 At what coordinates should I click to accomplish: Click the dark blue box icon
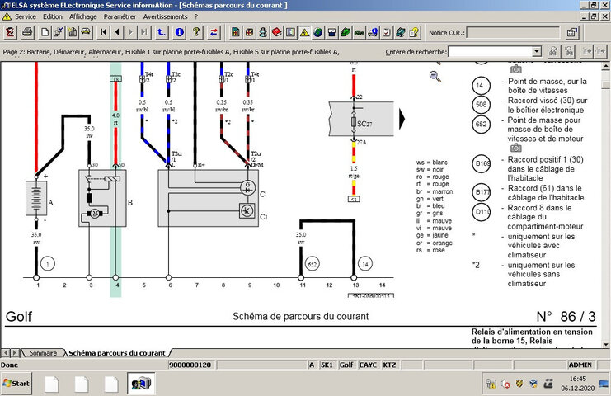[x=331, y=32]
